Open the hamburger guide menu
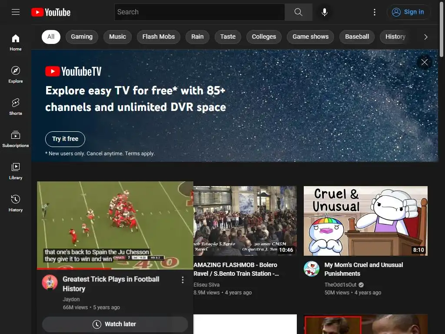The width and height of the screenshot is (445, 334). point(16,12)
